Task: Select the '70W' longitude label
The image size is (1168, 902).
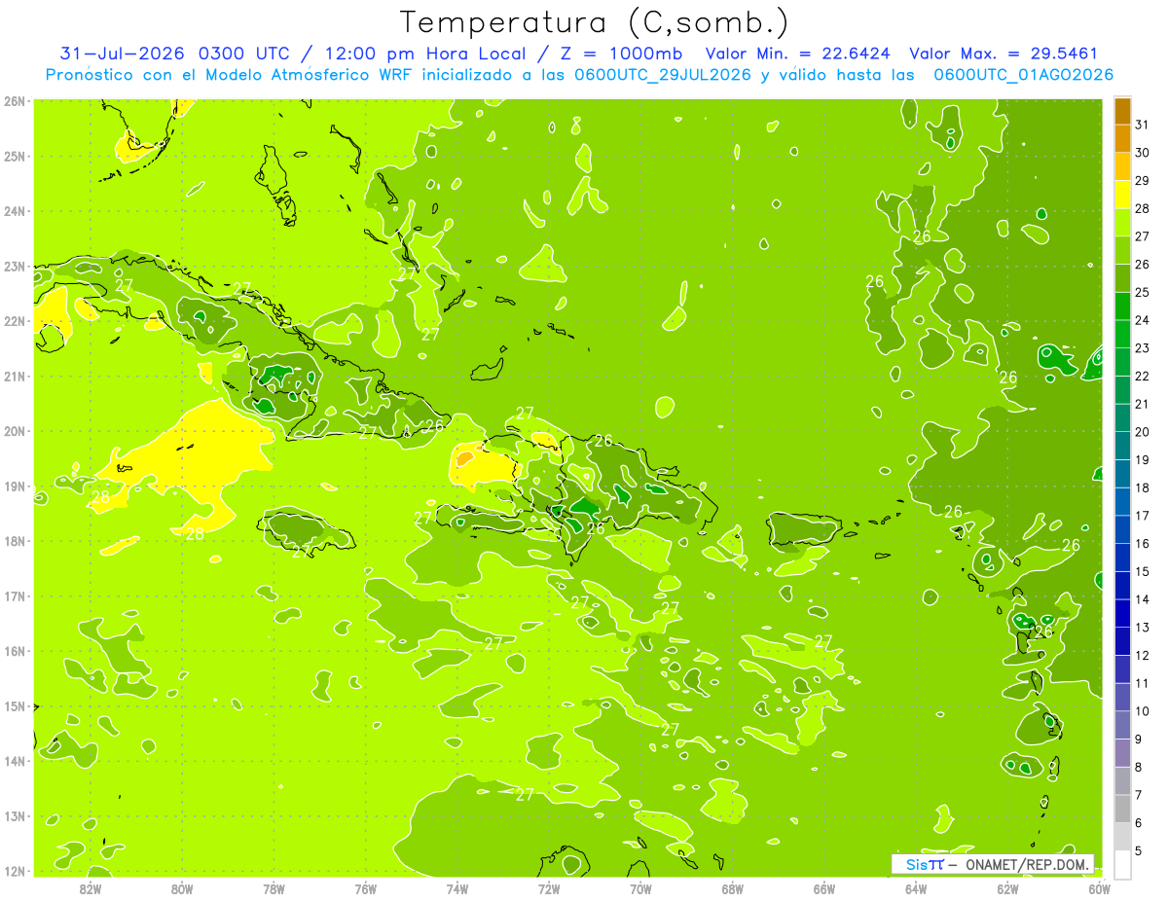Action: [640, 888]
